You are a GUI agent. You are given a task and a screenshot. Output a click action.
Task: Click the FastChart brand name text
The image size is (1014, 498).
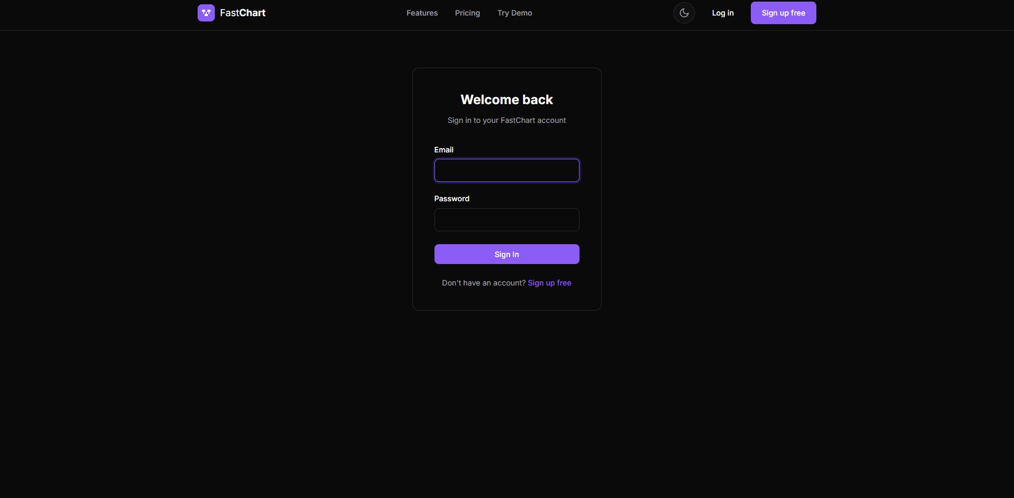[242, 13]
